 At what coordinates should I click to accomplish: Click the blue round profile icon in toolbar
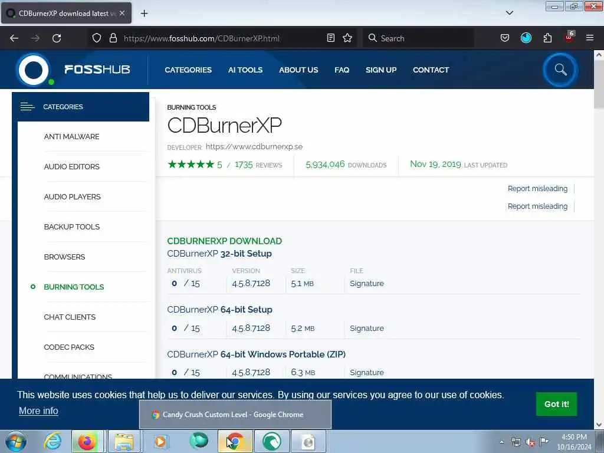[526, 38]
